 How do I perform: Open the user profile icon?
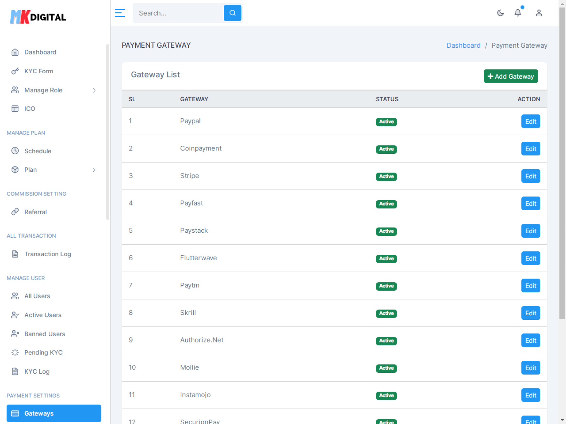point(539,13)
